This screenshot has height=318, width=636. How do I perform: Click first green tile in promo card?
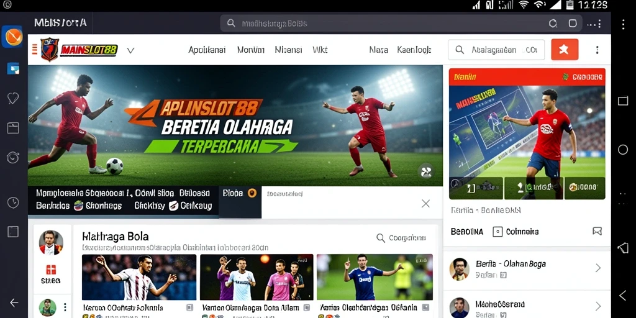coord(476,188)
